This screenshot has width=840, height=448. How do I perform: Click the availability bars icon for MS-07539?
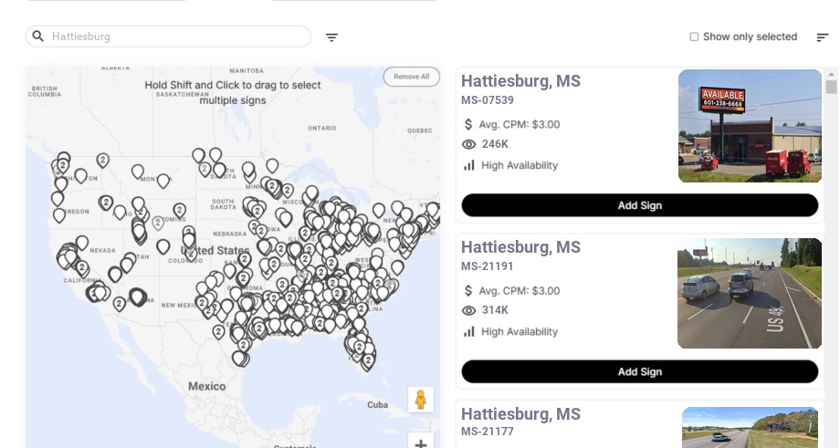click(469, 165)
